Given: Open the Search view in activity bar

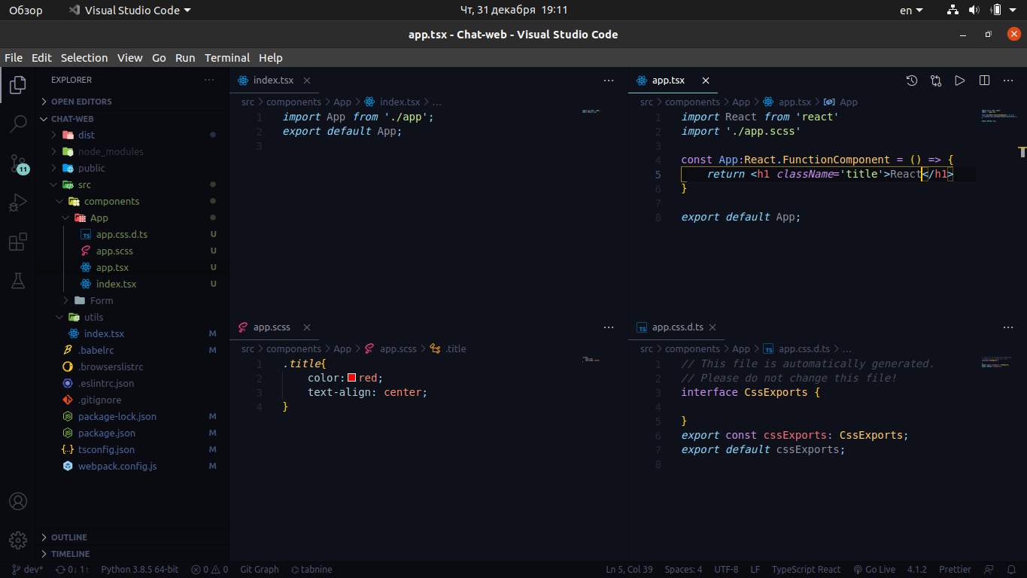Looking at the screenshot, I should coord(17,124).
